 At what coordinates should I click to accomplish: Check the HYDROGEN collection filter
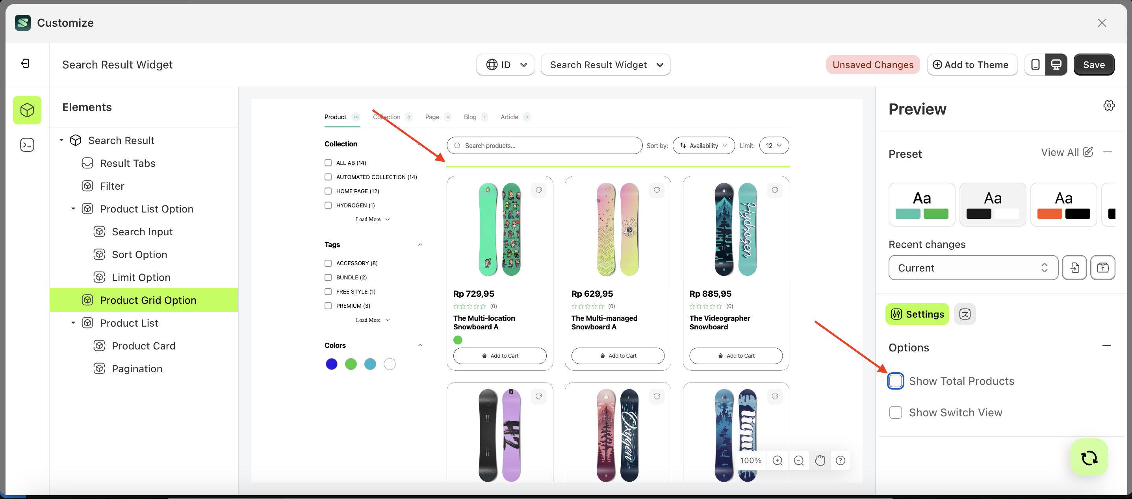click(328, 205)
